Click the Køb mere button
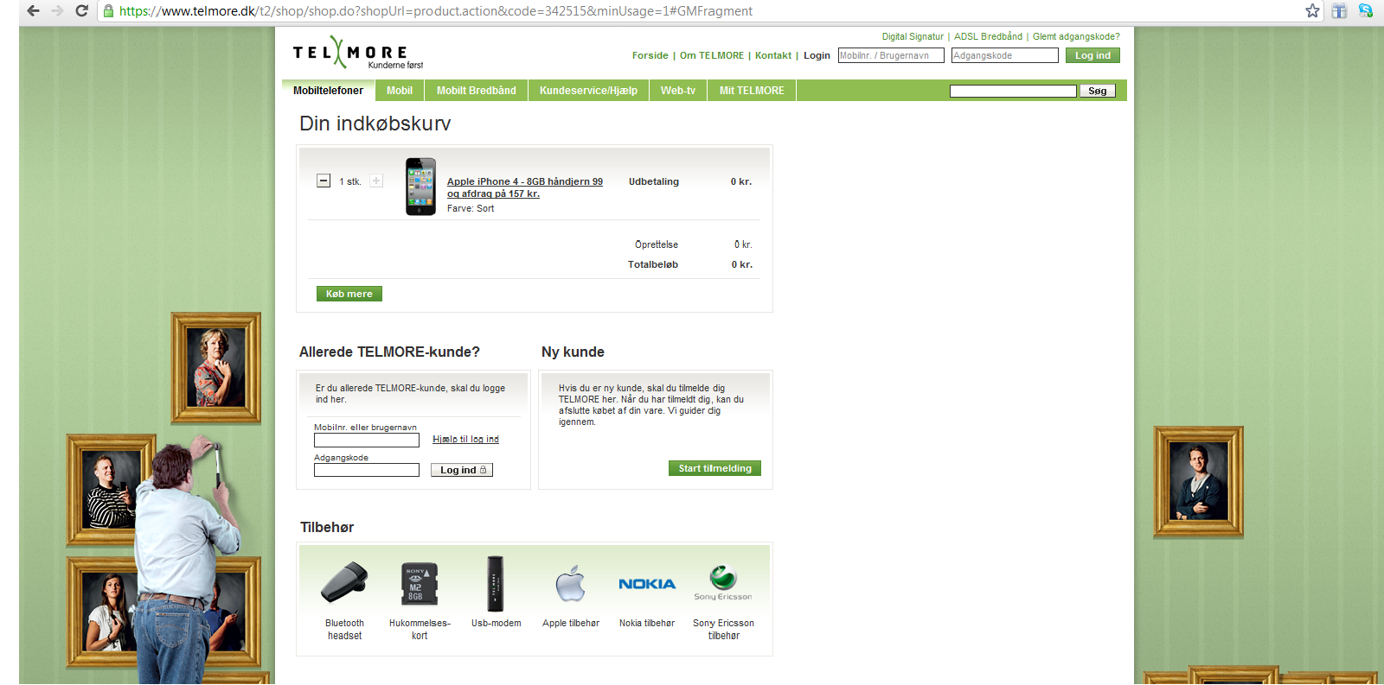This screenshot has height=685, width=1384. pos(349,294)
